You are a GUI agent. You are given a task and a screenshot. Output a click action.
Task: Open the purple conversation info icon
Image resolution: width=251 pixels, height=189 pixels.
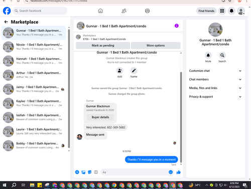point(177,26)
